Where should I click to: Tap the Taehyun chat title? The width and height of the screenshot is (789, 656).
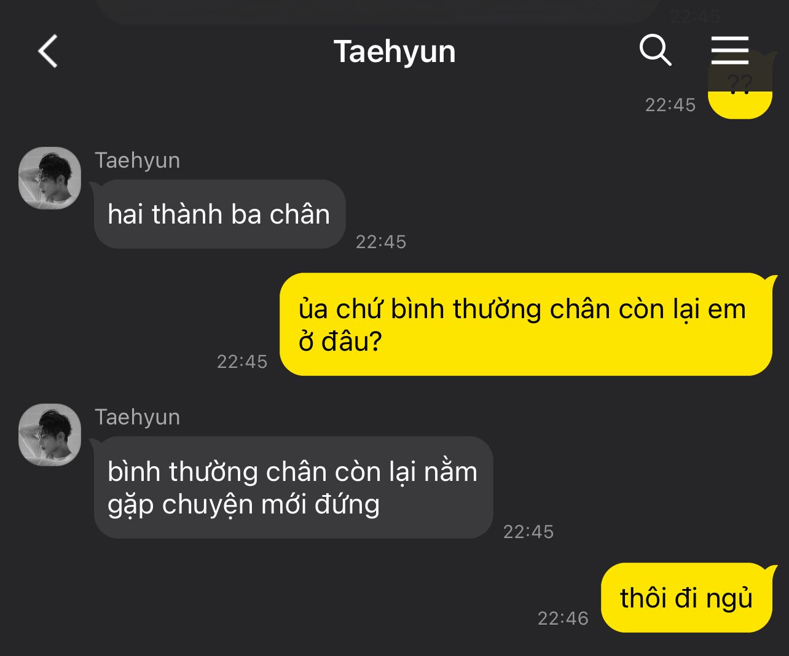tap(394, 52)
